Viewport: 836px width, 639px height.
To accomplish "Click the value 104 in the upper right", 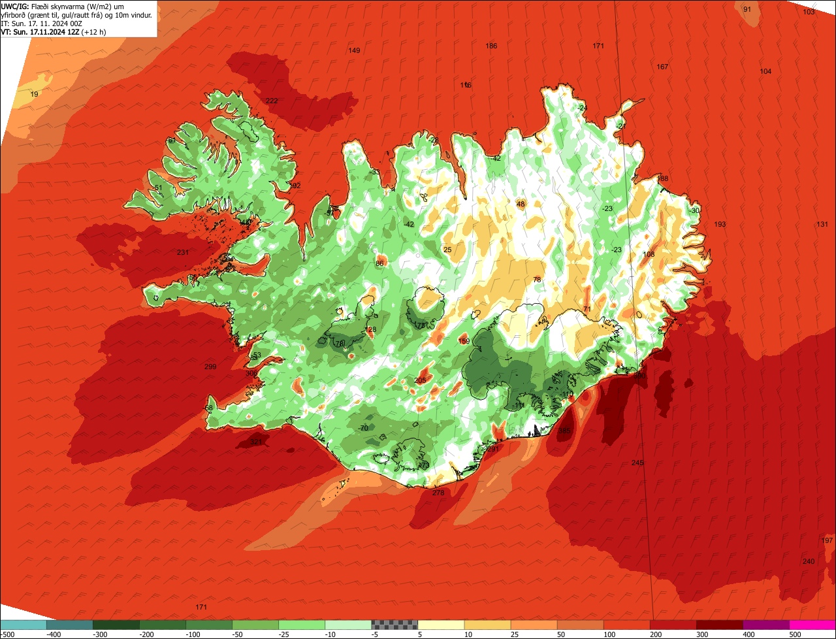I will click(765, 71).
